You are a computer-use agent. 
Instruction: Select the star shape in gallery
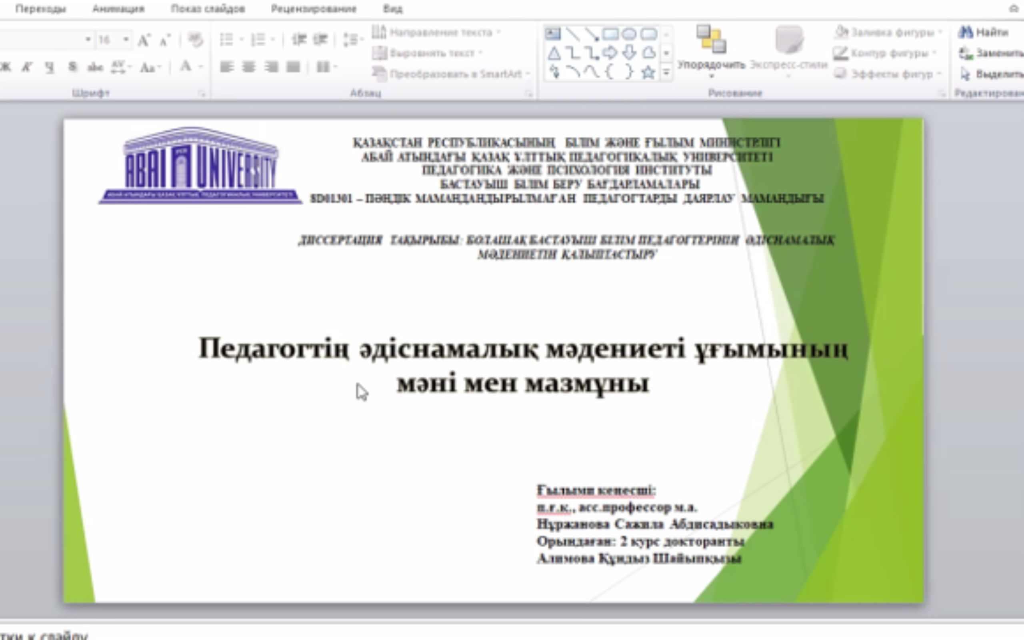pyautogui.click(x=648, y=73)
